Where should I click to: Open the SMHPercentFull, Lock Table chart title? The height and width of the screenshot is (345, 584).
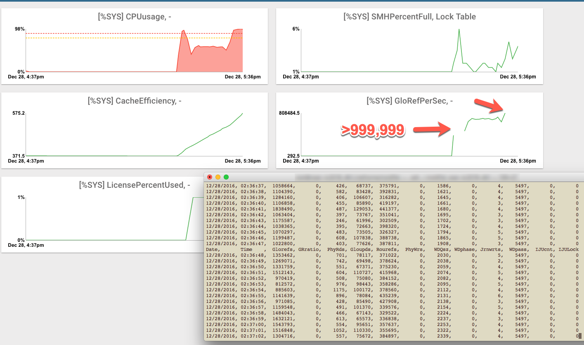[409, 17]
